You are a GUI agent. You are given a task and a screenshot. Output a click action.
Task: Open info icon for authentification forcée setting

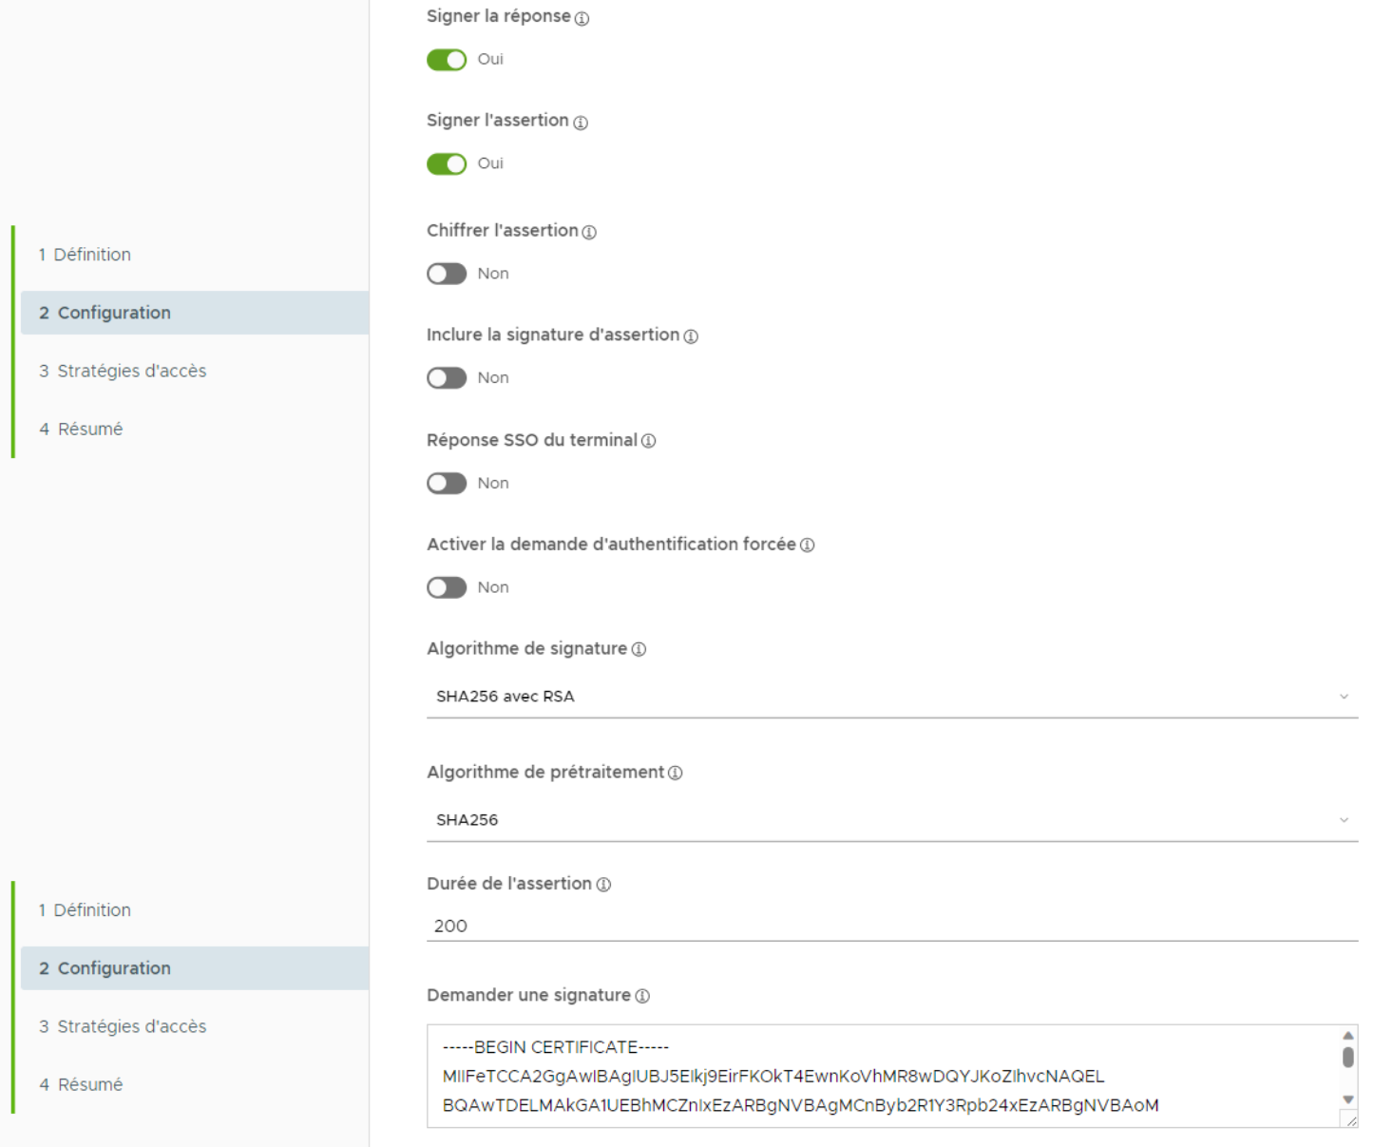(x=807, y=545)
